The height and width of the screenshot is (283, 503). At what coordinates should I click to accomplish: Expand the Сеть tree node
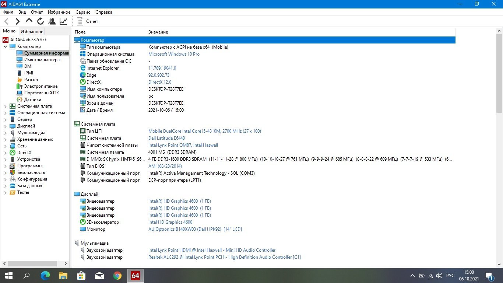point(6,146)
